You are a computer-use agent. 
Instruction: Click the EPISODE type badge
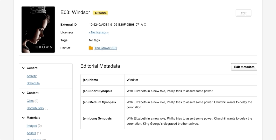coord(101,13)
